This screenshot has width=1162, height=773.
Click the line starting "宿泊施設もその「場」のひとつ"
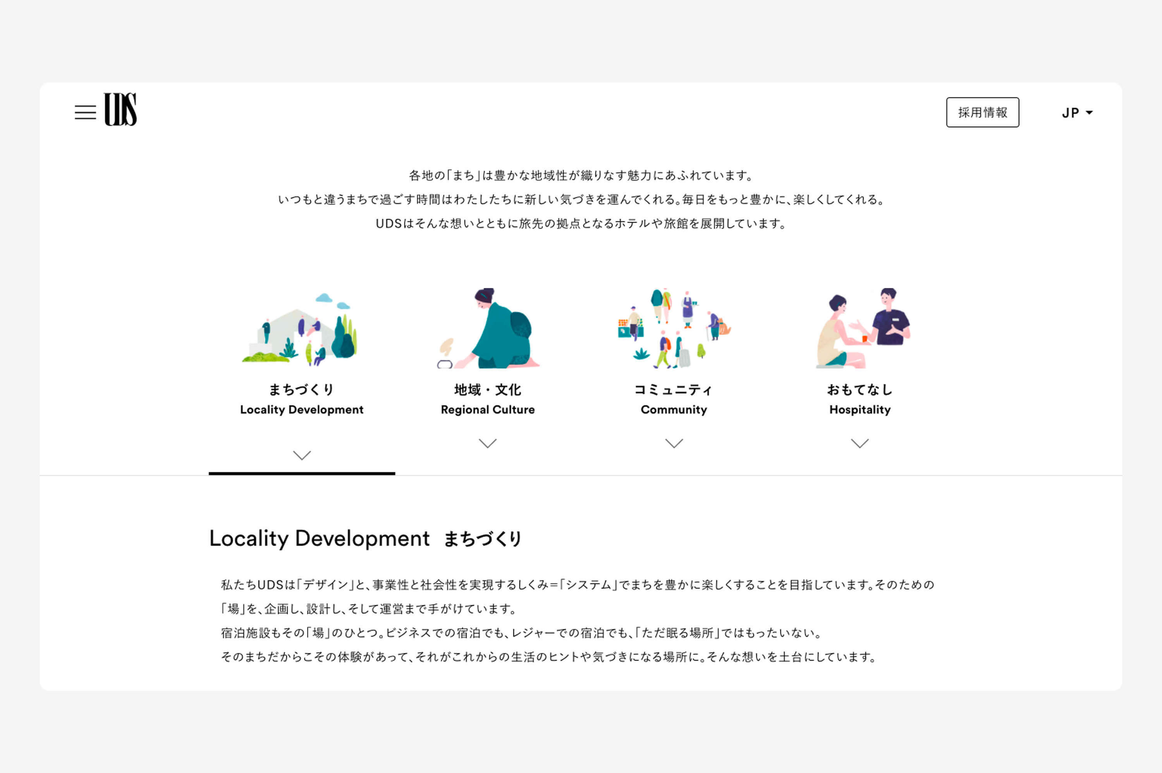pos(521,633)
